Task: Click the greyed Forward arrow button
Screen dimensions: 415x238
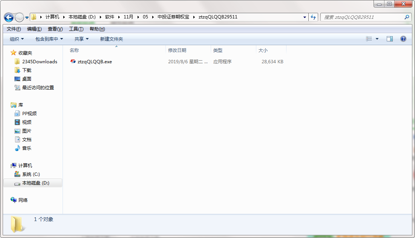Action: point(19,17)
